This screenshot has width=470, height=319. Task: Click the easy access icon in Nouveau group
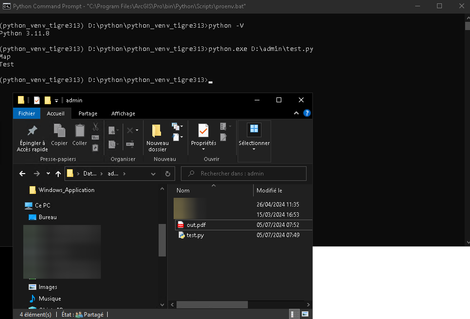click(177, 137)
